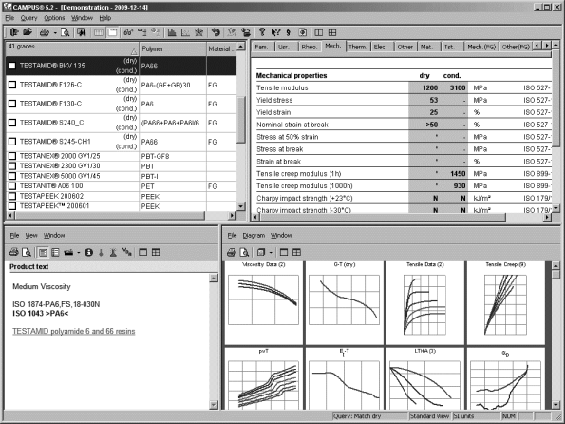Check the TESTAPEEK 200602 checkbox
This screenshot has height=424, width=565.
pyautogui.click(x=12, y=196)
